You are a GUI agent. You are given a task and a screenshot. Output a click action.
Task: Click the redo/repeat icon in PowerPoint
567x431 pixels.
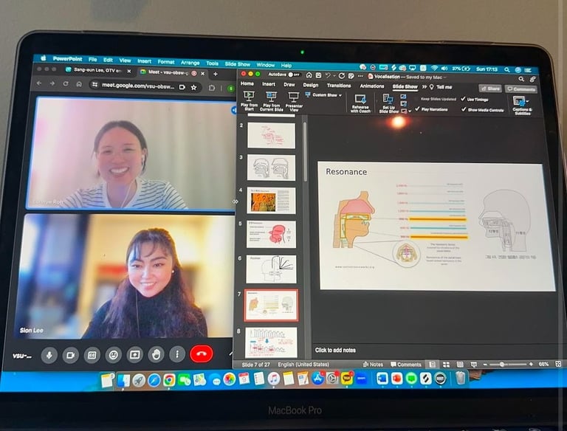pyautogui.click(x=342, y=76)
